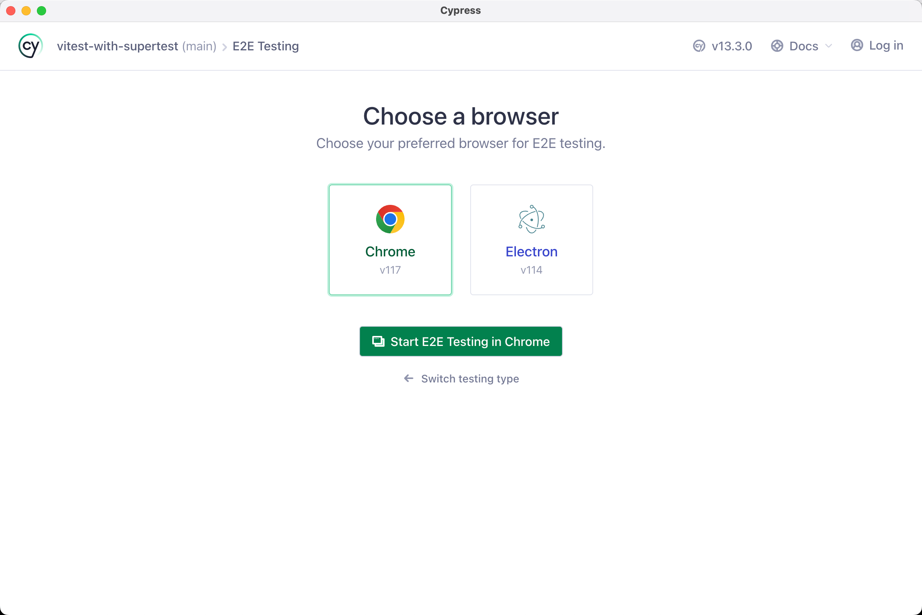Open the v13.3.0 version link
The image size is (922, 615).
click(723, 46)
